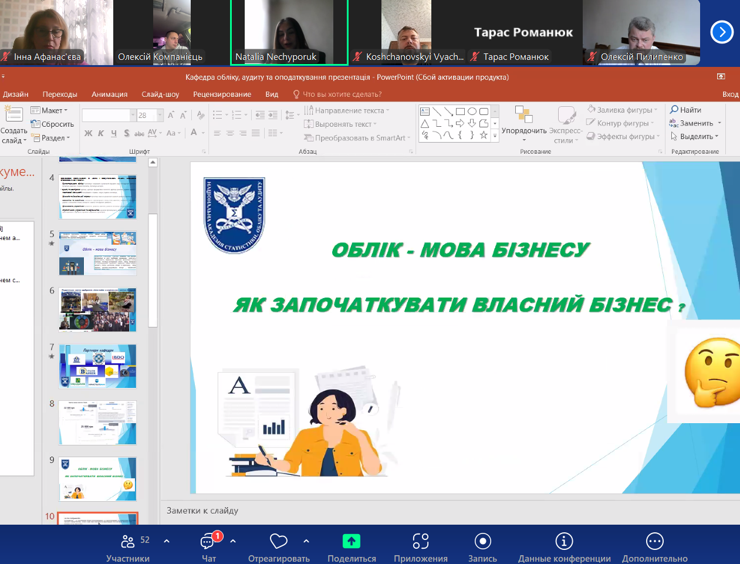740x564 pixels.
Task: Click the Заметки к слайду notes field
Action: pos(411,511)
